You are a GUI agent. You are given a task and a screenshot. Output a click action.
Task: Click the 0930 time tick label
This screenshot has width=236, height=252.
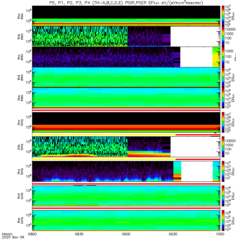(x=173, y=234)
